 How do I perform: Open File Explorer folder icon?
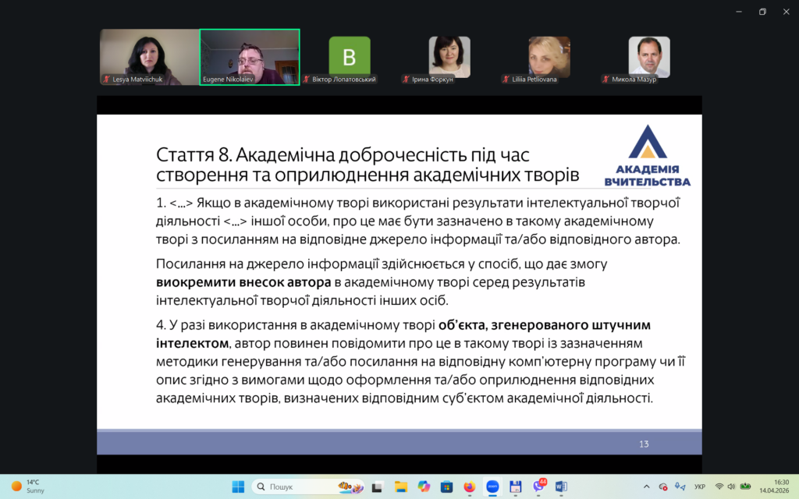point(401,487)
